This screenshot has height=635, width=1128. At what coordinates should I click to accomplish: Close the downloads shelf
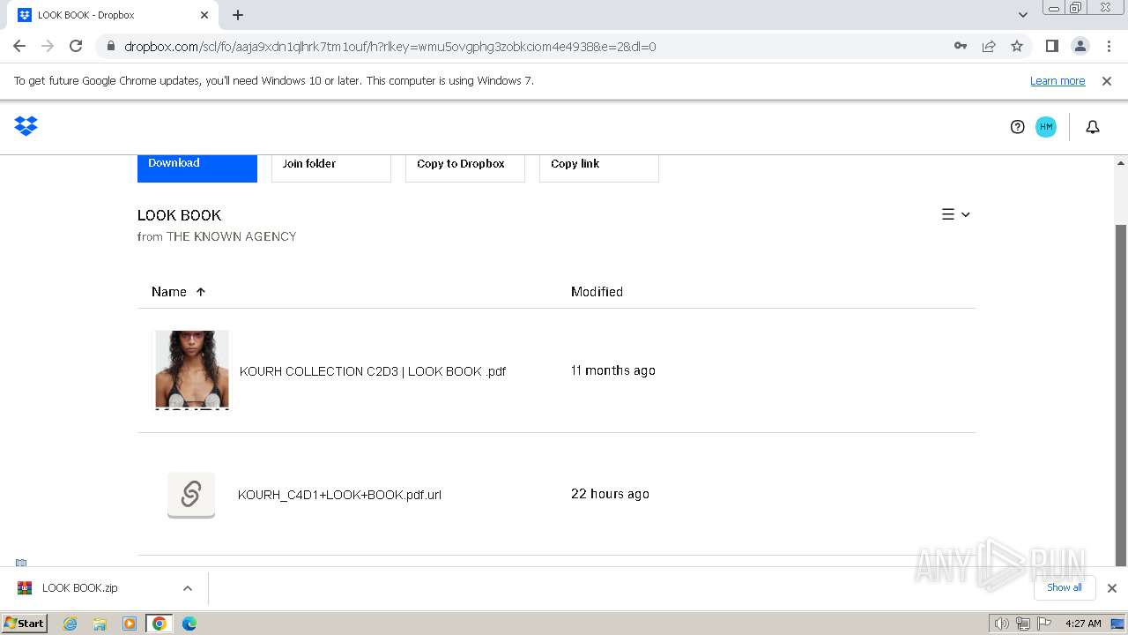(x=1111, y=588)
